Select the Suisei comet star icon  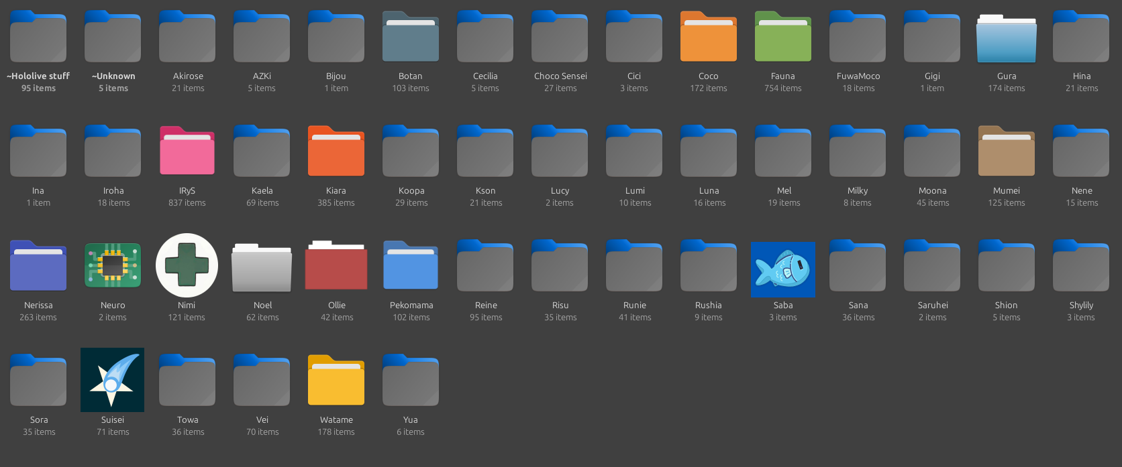tap(112, 380)
